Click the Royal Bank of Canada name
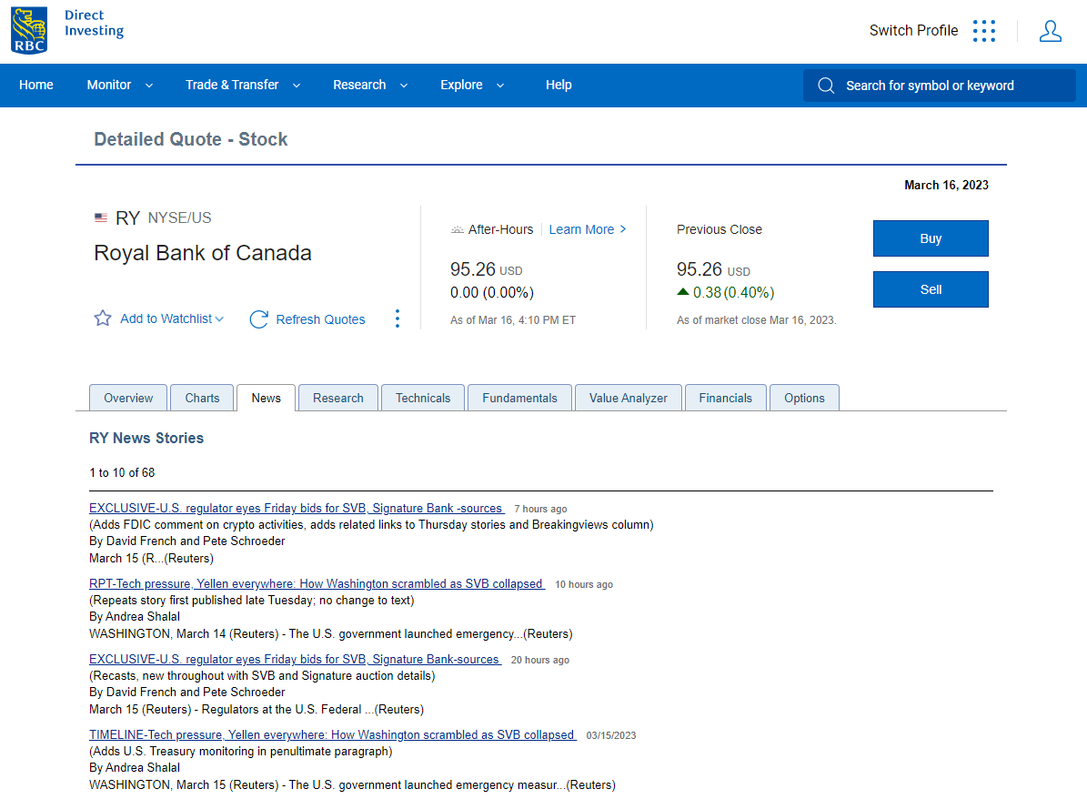 click(203, 253)
